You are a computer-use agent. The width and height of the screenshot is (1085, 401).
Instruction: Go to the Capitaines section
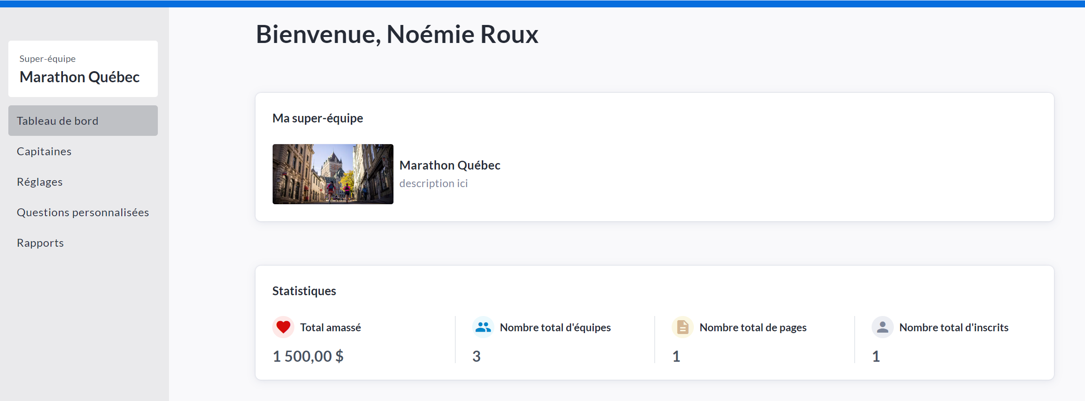(x=44, y=152)
